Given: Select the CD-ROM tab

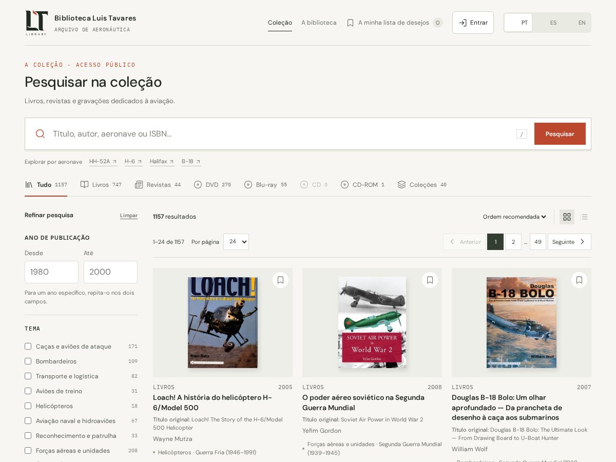Looking at the screenshot, I should click(x=362, y=185).
